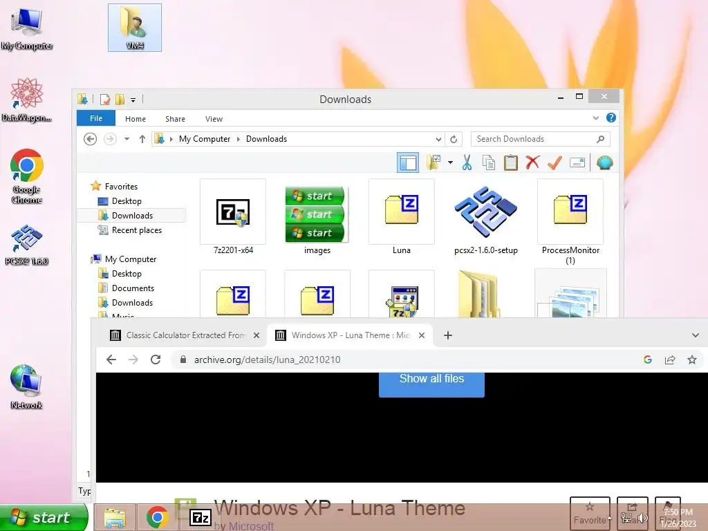This screenshot has width=708, height=531.
Task: Click the Google icon in Chrome address bar
Action: pos(647,360)
